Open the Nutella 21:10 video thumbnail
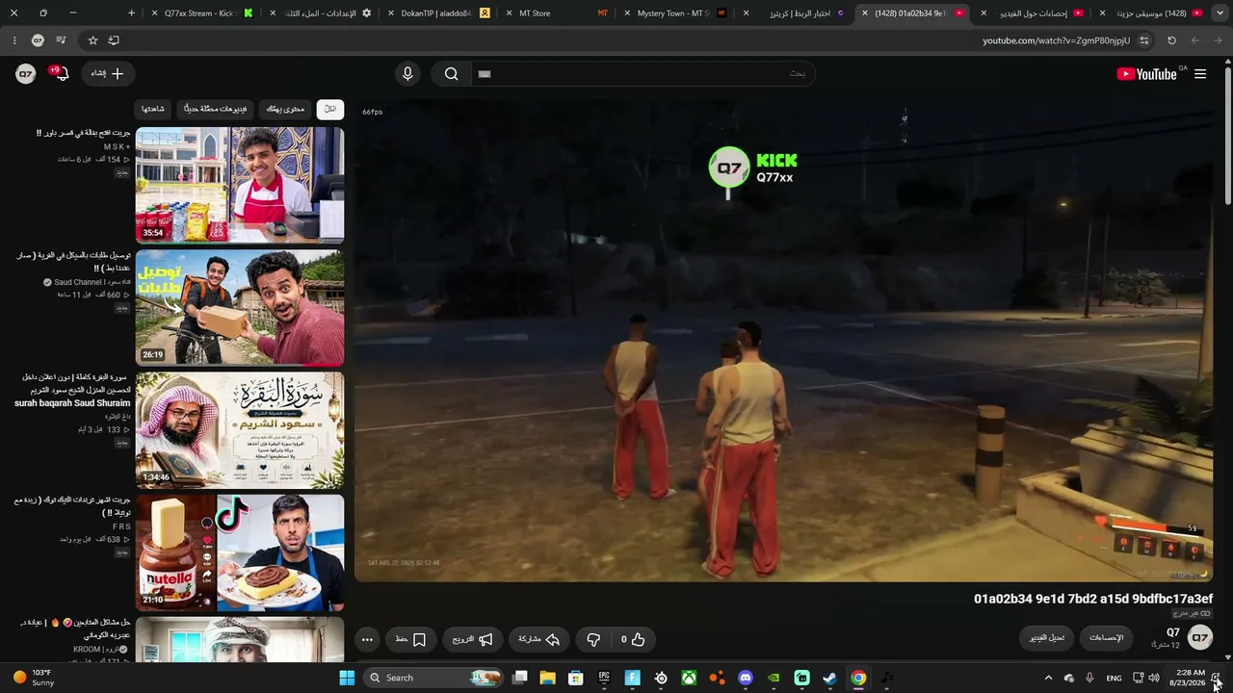 (240, 552)
